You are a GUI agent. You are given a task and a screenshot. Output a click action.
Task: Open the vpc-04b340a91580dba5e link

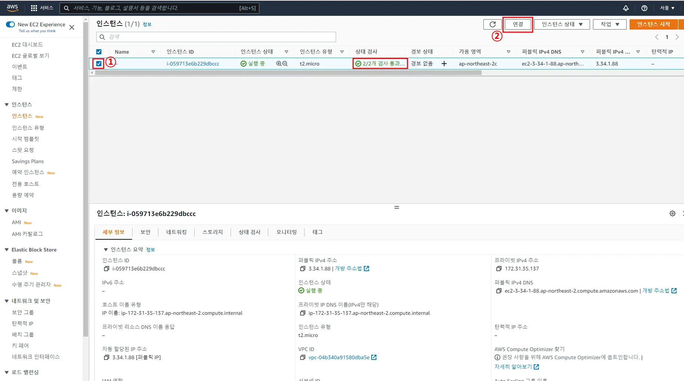(339, 357)
